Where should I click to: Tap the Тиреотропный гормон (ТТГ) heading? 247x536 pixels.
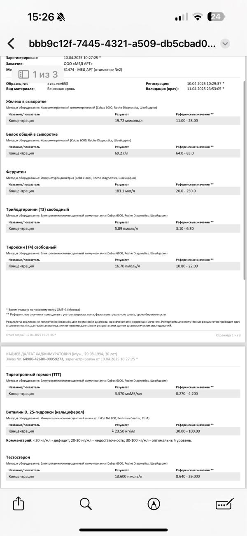point(33,375)
